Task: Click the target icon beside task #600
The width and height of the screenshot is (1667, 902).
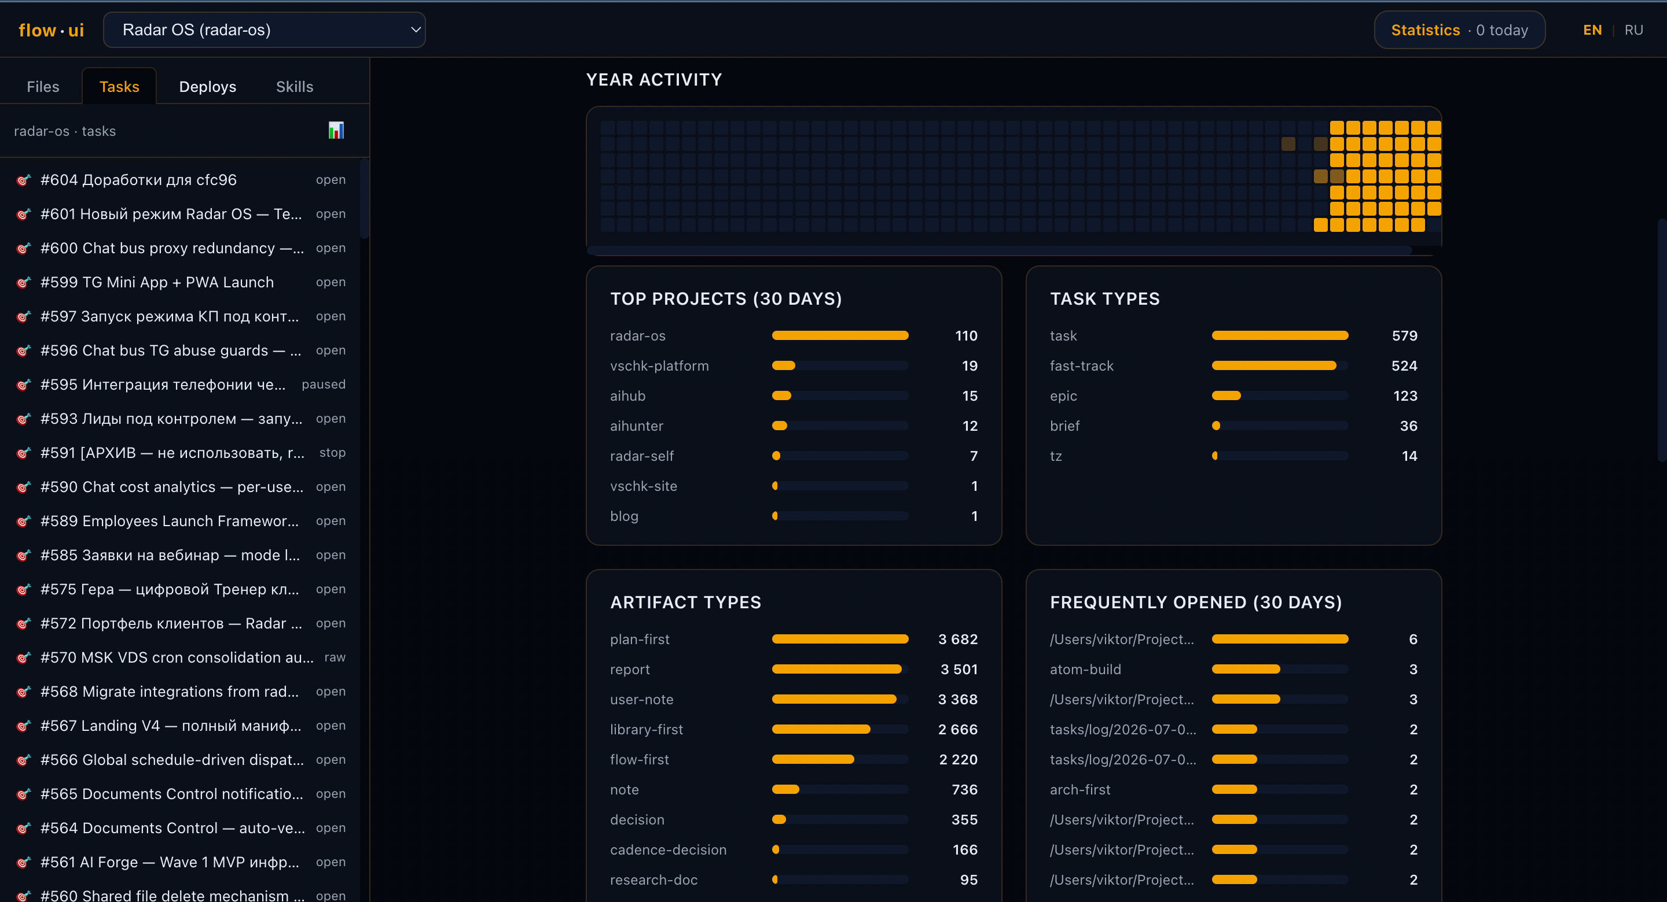Action: [23, 248]
